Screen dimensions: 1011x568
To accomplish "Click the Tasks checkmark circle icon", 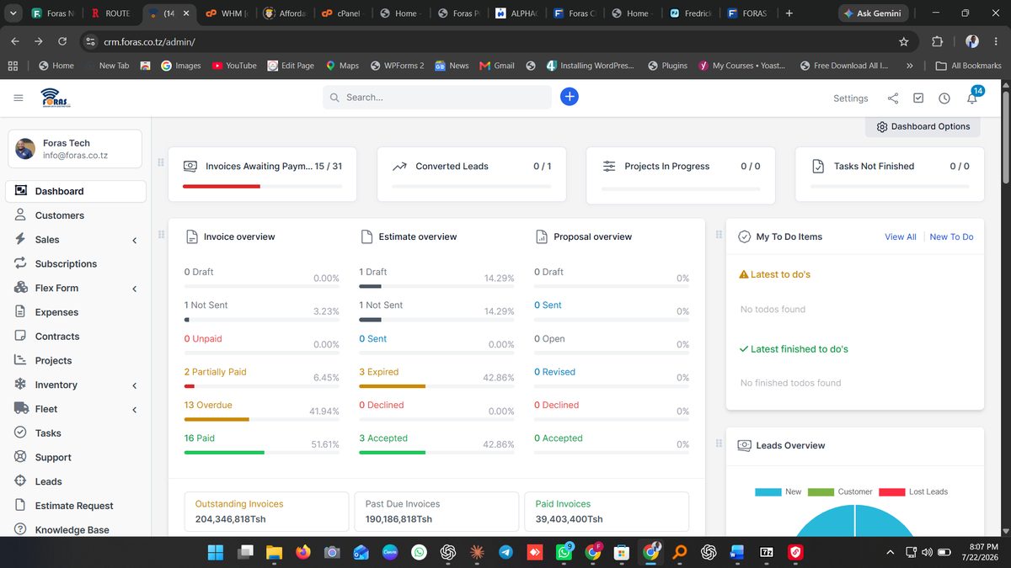I will (x=20, y=433).
